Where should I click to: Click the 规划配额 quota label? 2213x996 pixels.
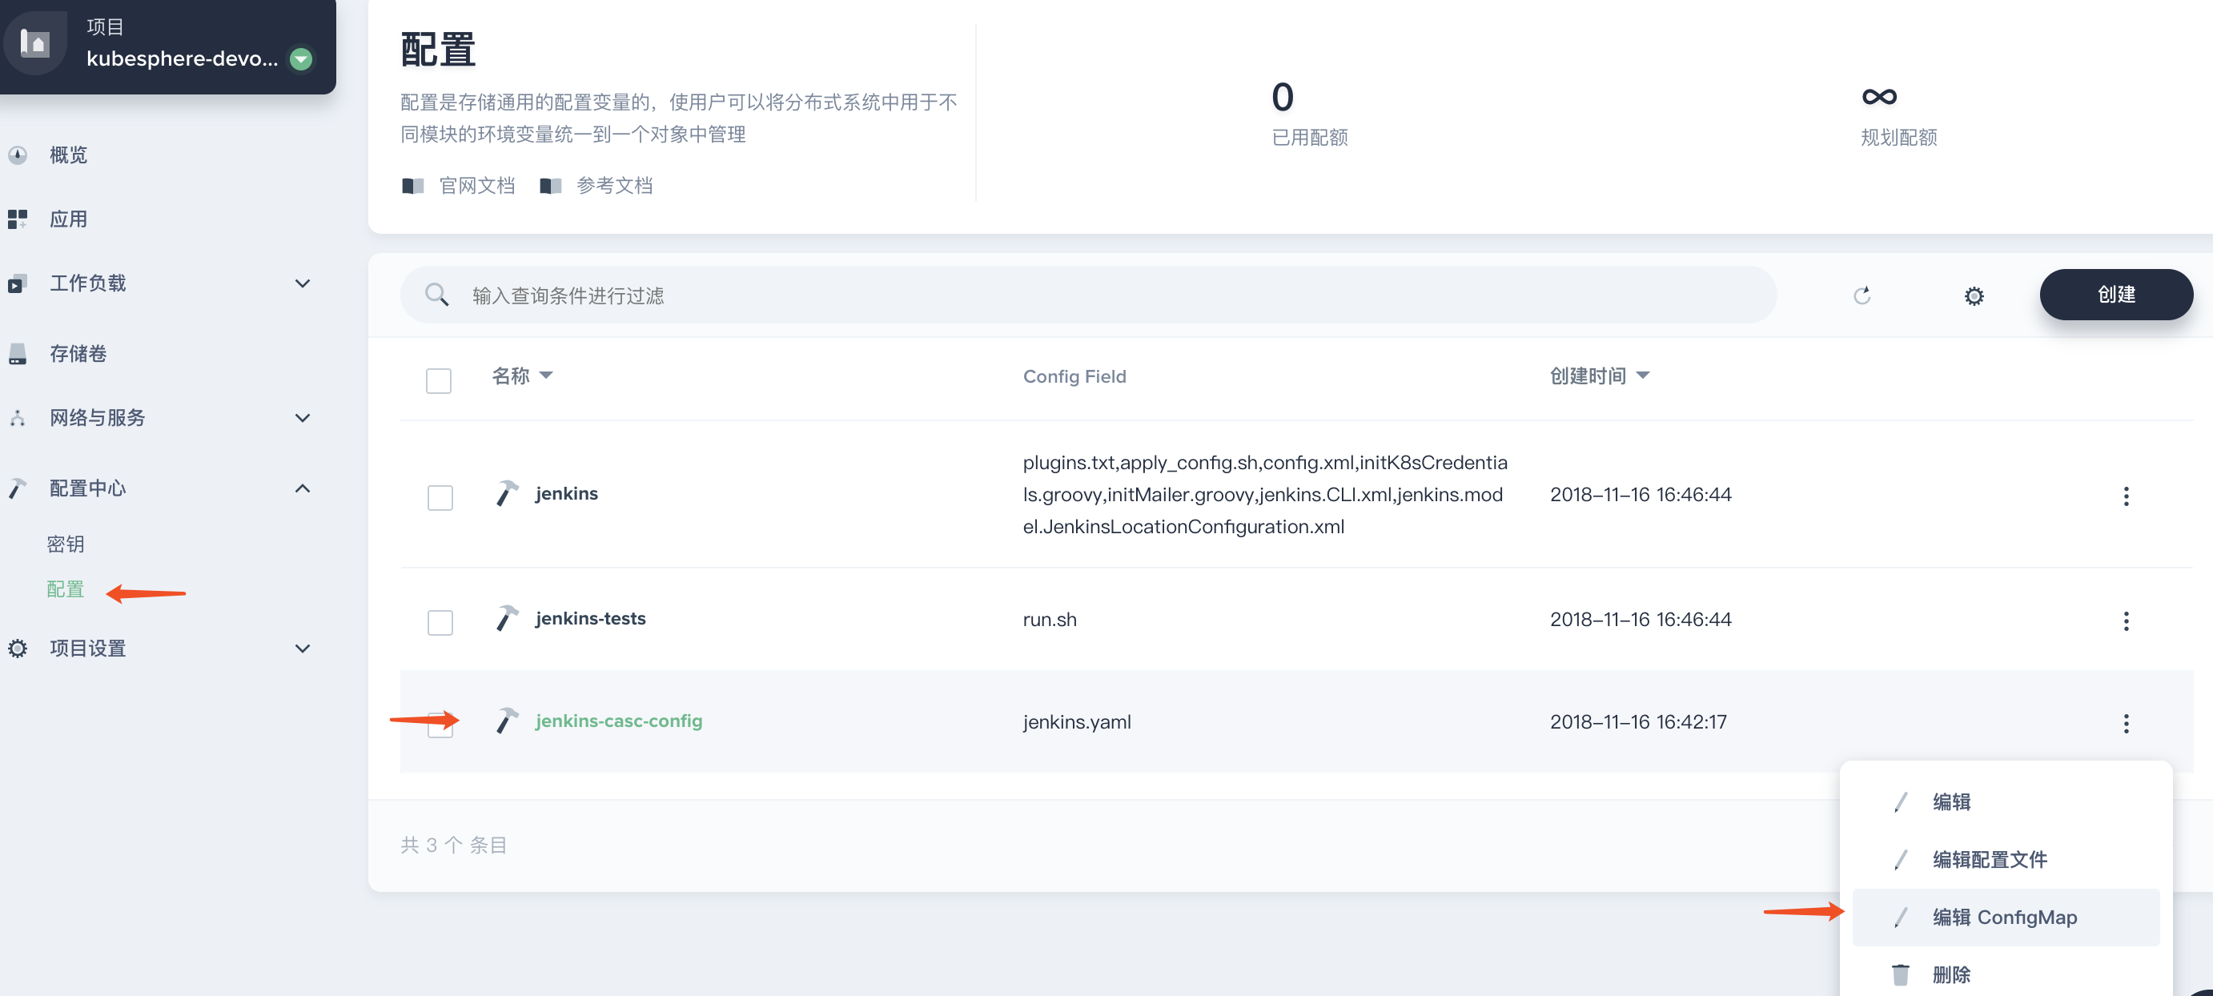pyautogui.click(x=1898, y=138)
